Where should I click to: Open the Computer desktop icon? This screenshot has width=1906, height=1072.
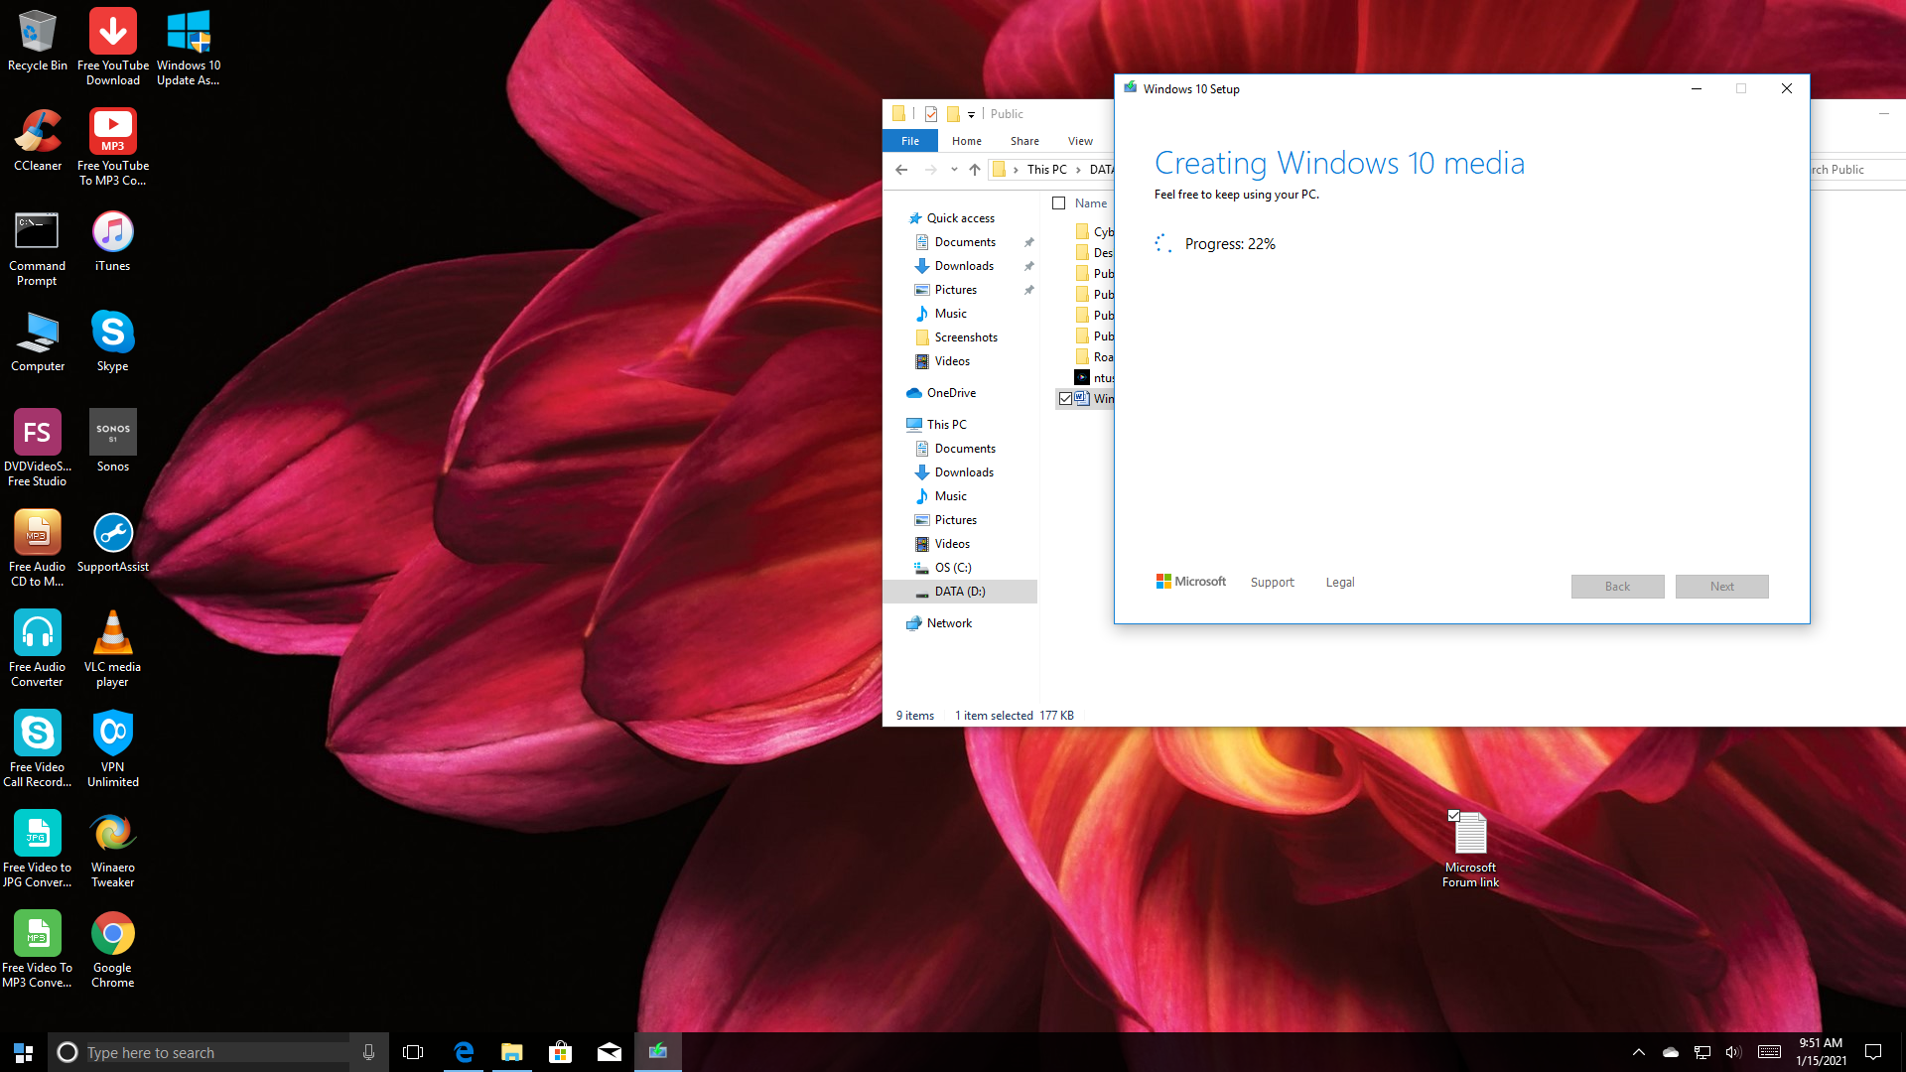point(38,341)
